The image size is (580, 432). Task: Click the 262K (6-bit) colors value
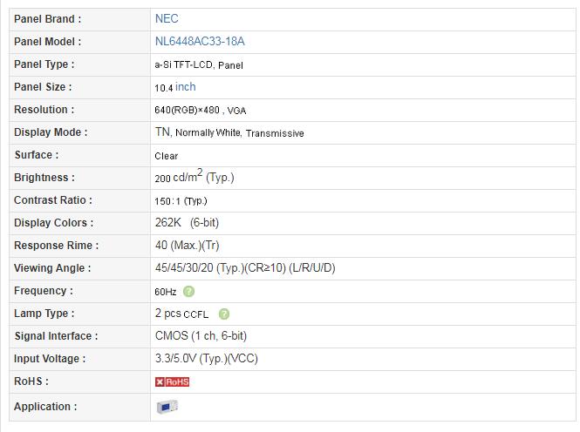(187, 223)
